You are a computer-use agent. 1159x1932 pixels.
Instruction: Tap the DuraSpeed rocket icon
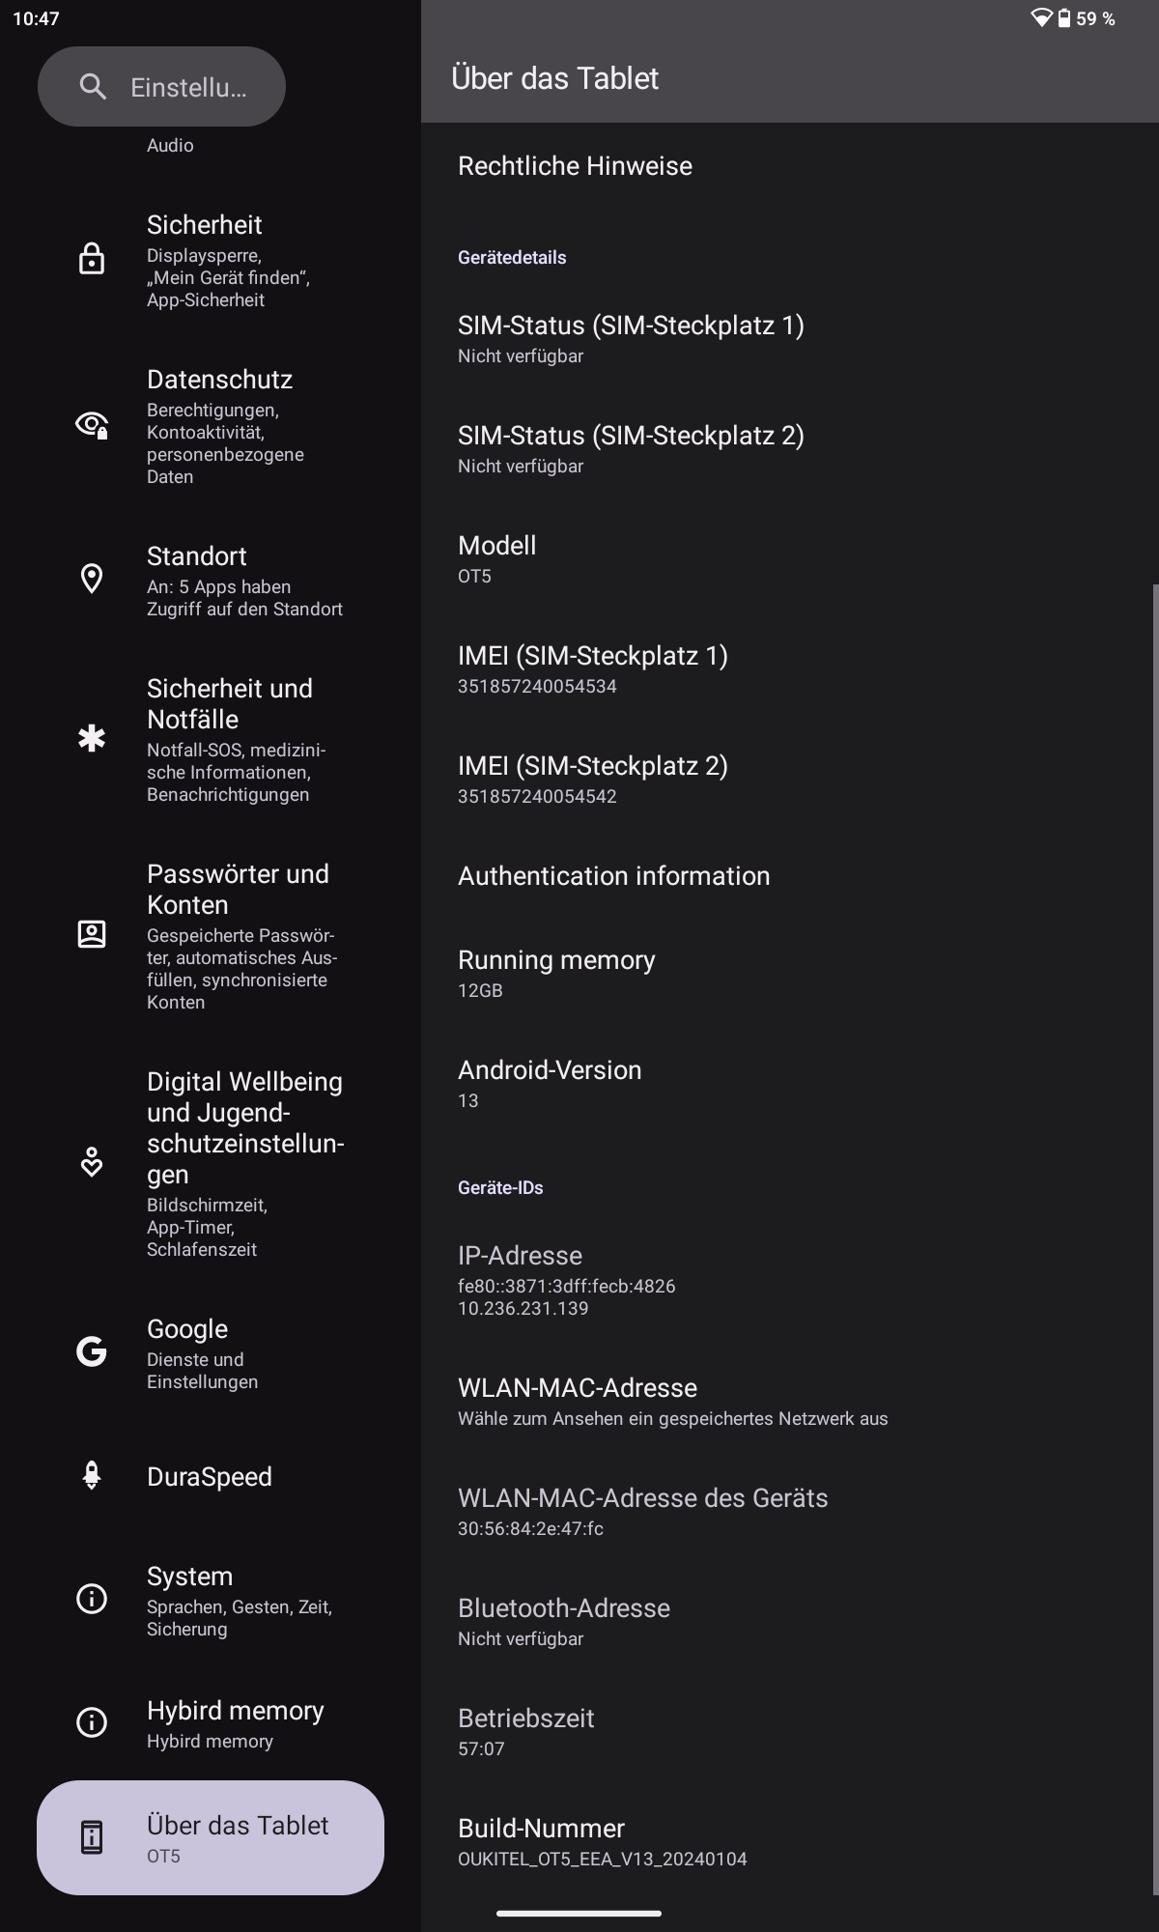tap(92, 1476)
